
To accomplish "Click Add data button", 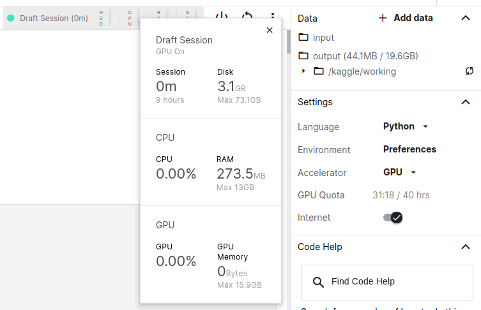I will [406, 18].
